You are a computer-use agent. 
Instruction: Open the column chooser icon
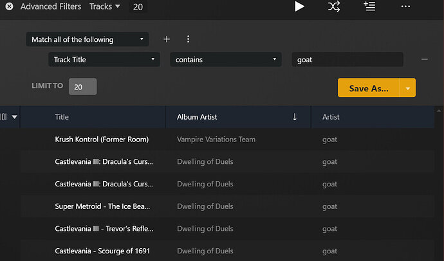tap(6, 117)
